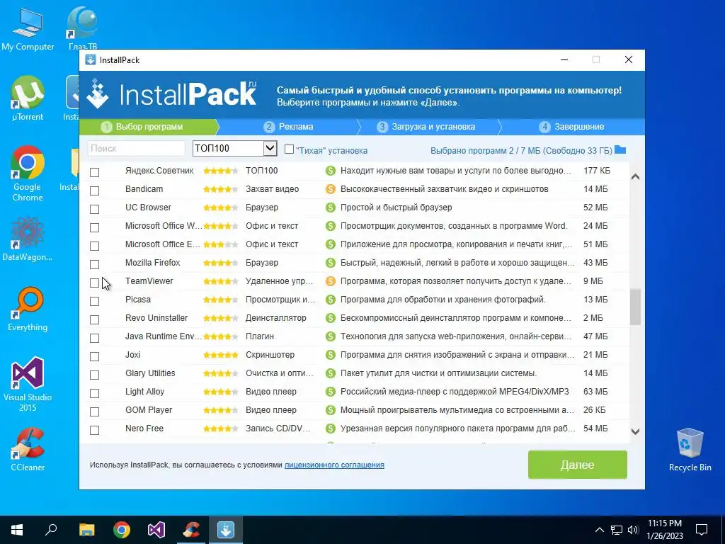Click the list scroll-down arrow

635,431
